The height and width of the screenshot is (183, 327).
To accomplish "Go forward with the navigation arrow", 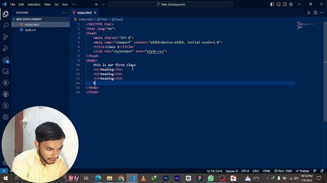I will coord(103,5).
